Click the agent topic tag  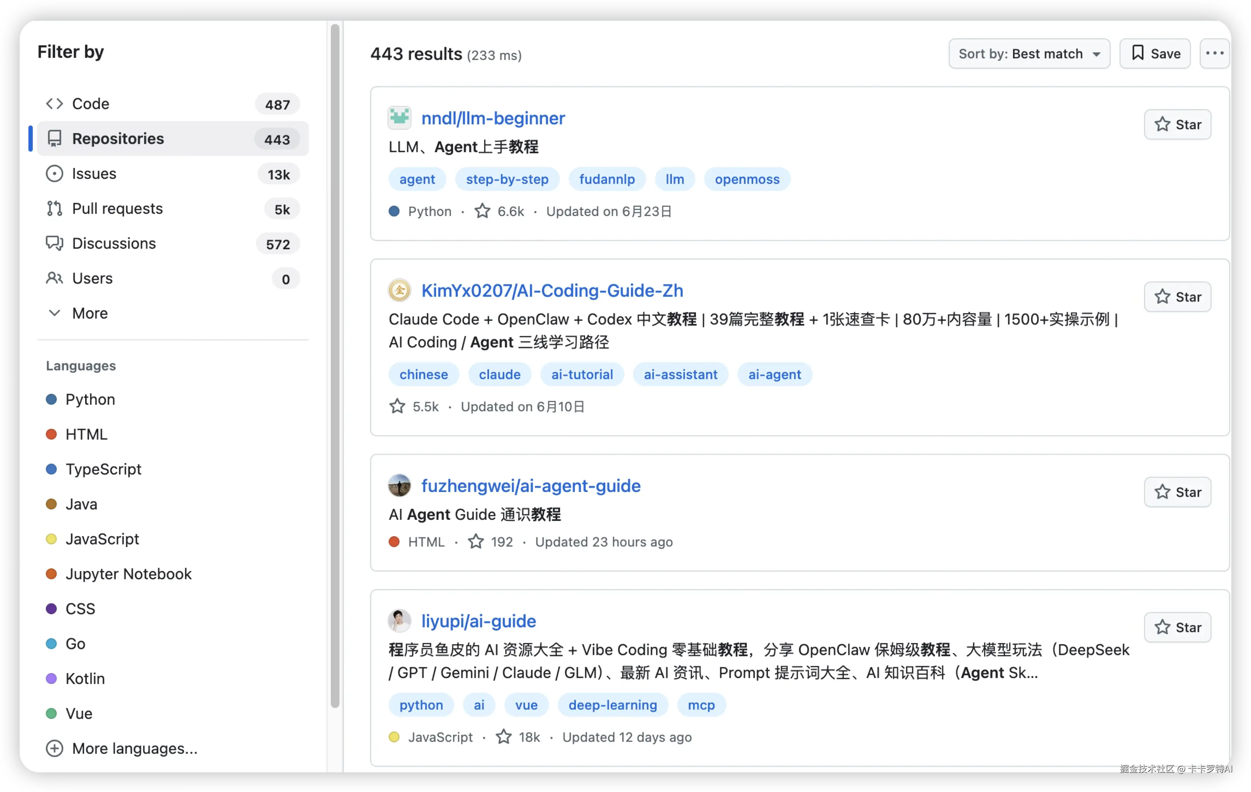417,179
